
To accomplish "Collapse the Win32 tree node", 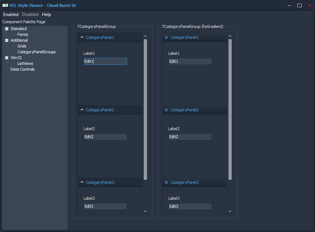I will point(7,58).
